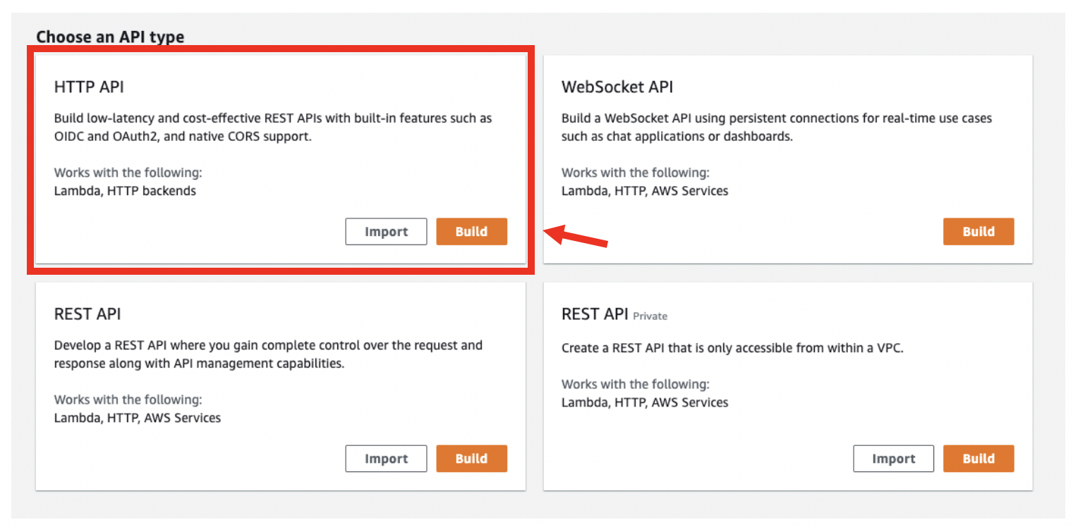Image resolution: width=1078 pixels, height=527 pixels.
Task: Click the Import button for HTTP API
Action: (386, 231)
